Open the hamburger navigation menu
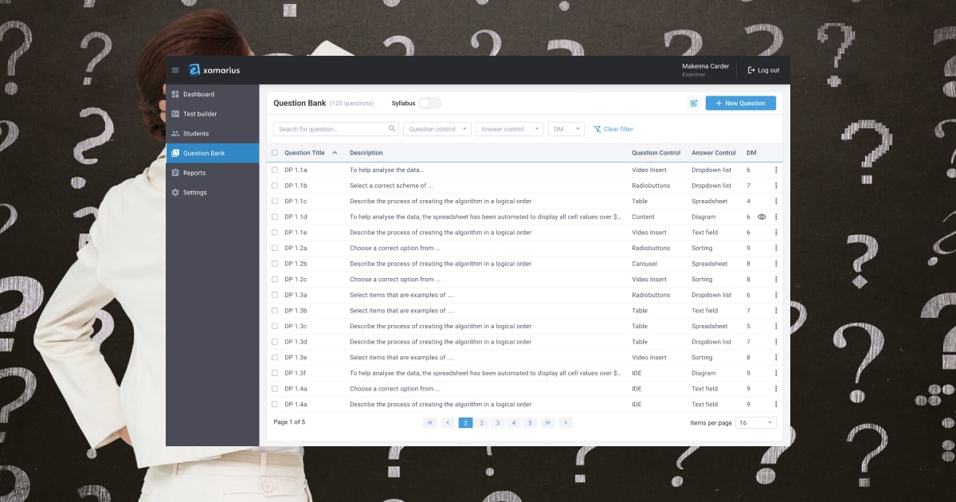The height and width of the screenshot is (502, 956). pos(175,69)
